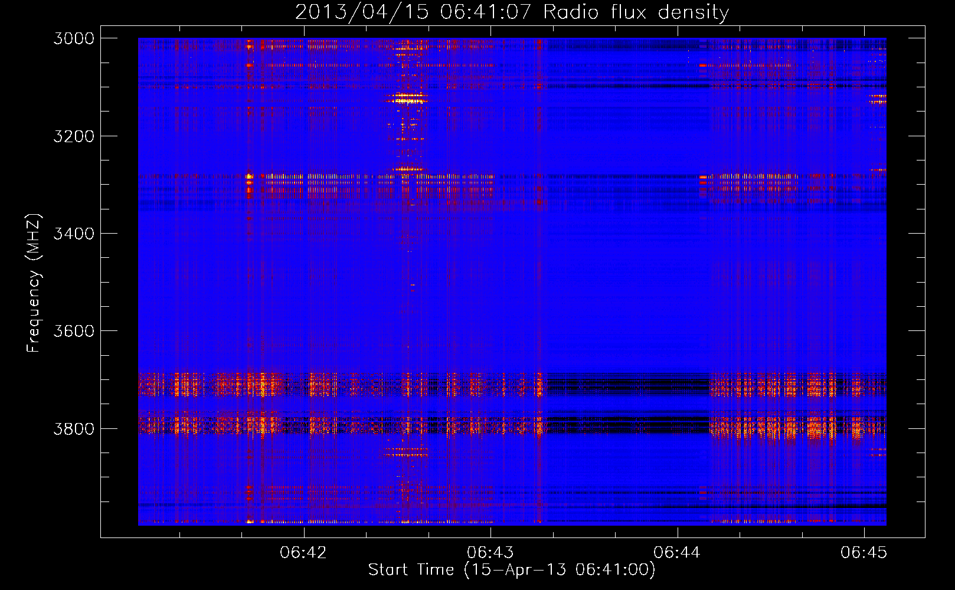Click the x-axis label "Start Time (15-Apr-13 06:41:00)"
This screenshot has height=590, width=955.
point(512,570)
